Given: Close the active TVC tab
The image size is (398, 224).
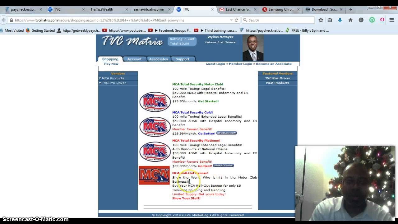Looking at the screenshot, I should pyautogui.click(x=212, y=9).
